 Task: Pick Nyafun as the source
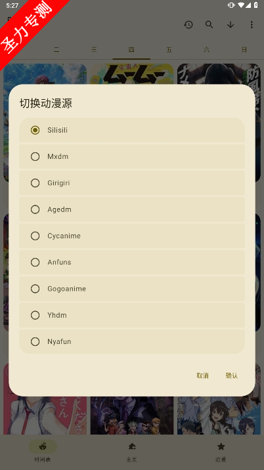[132, 341]
